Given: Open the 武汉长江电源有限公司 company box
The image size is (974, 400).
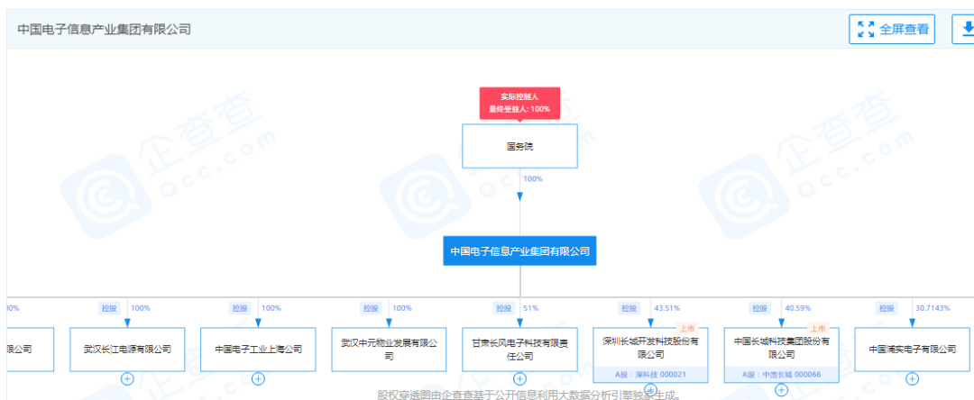Looking at the screenshot, I should [x=127, y=350].
